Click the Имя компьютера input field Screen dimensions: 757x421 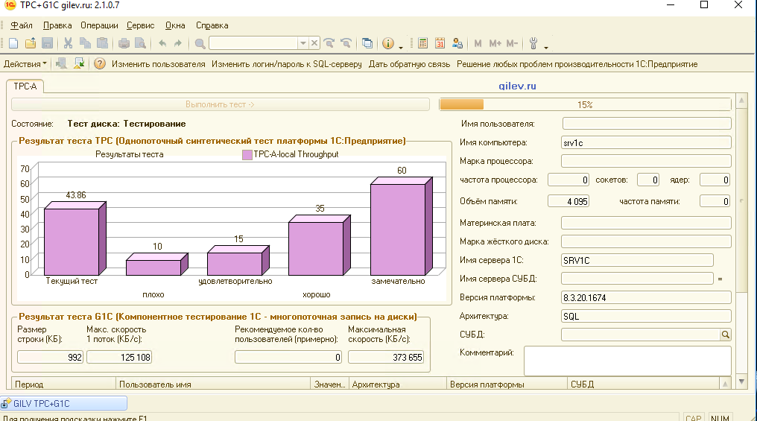(646, 142)
